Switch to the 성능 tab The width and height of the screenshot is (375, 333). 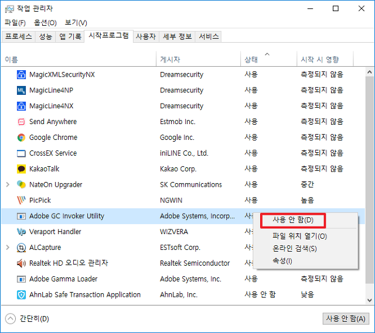[46, 36]
